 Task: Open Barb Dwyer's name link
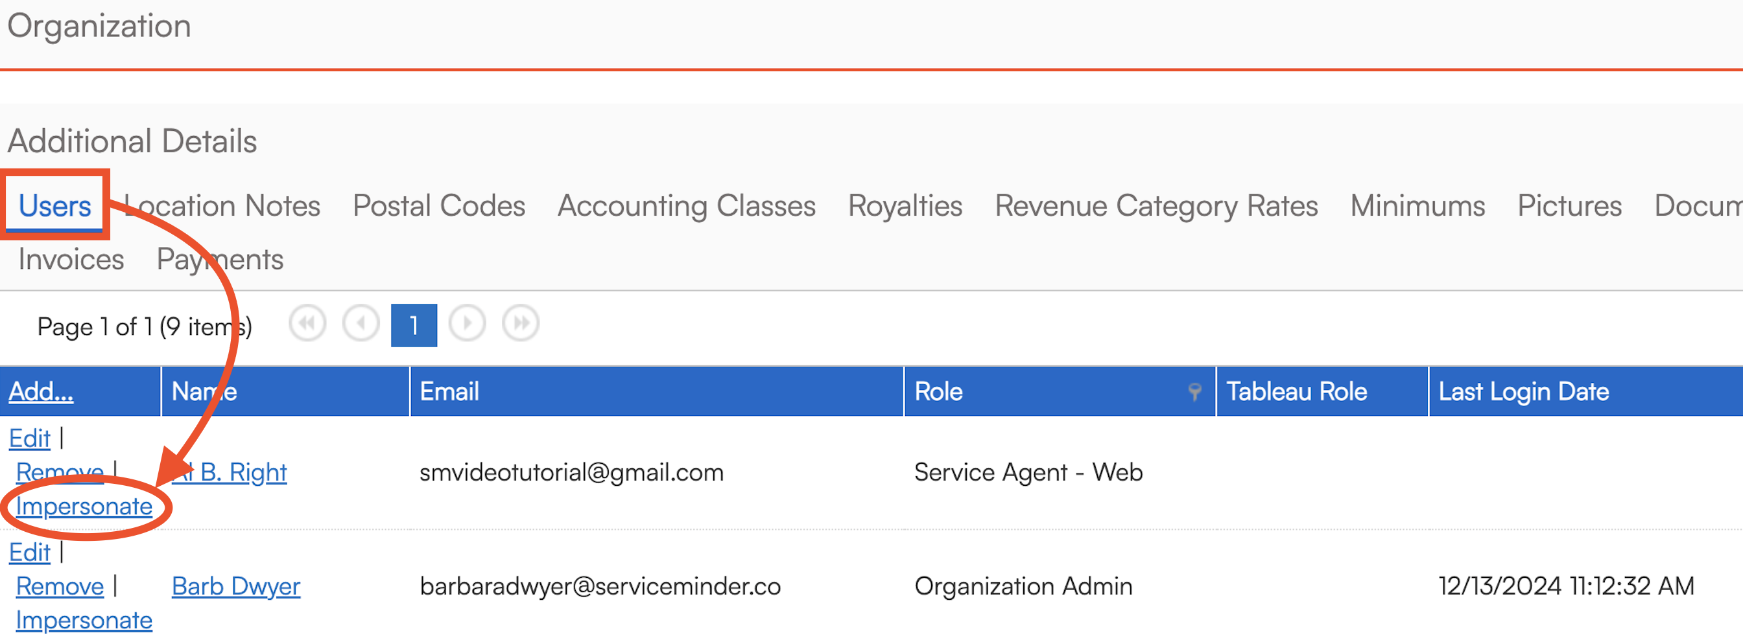tap(235, 586)
